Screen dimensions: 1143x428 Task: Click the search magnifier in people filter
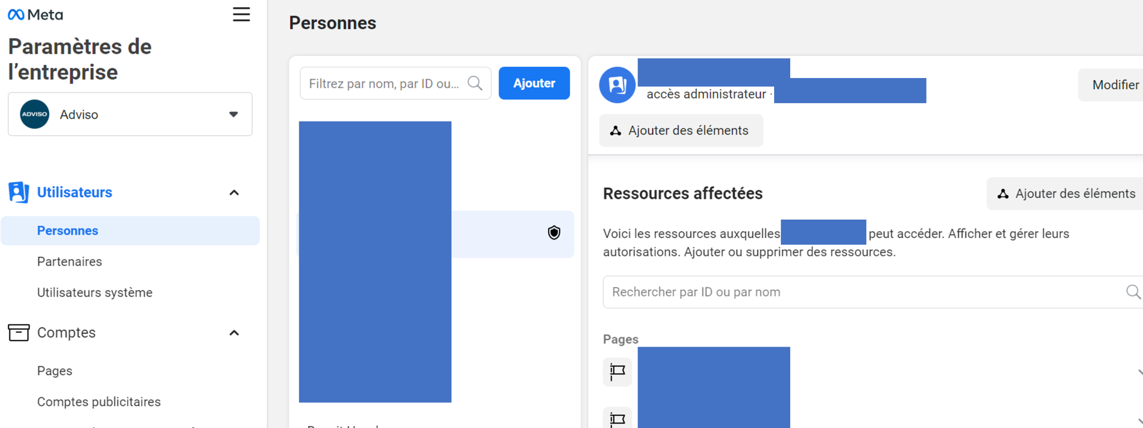pos(475,84)
